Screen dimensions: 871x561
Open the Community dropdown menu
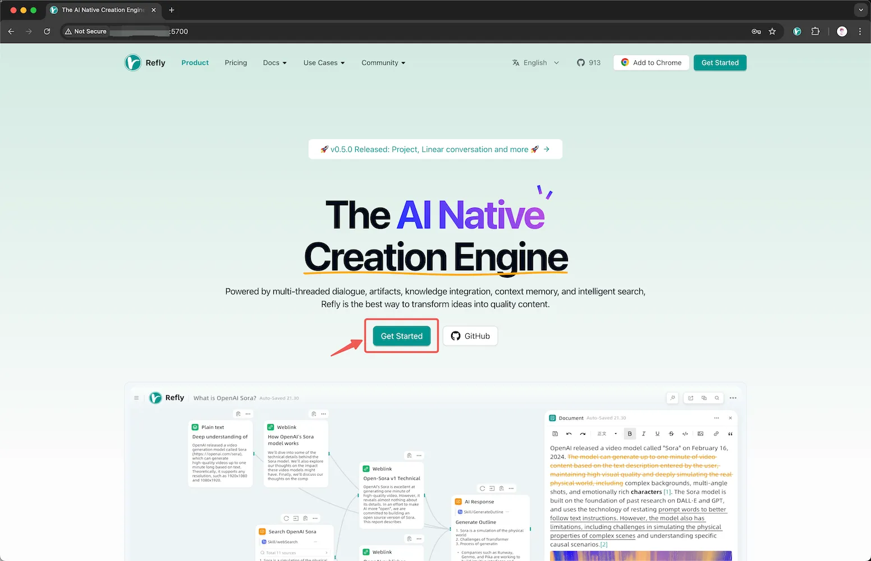tap(383, 63)
